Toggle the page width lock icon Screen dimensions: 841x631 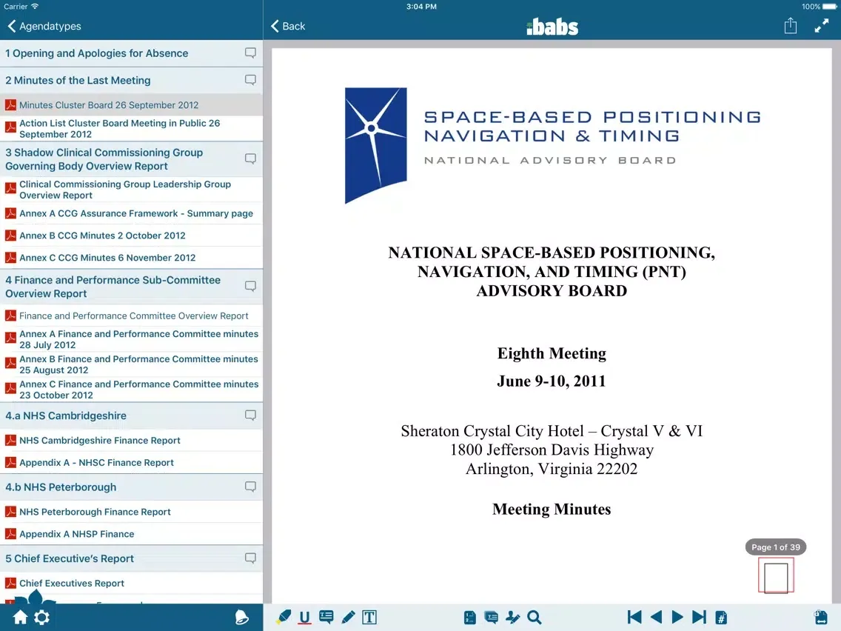pyautogui.click(x=821, y=617)
